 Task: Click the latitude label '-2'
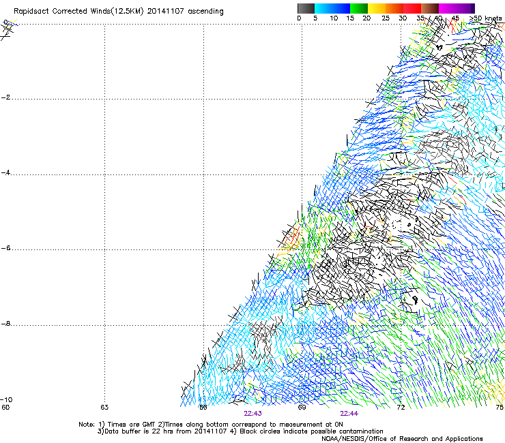(5, 97)
